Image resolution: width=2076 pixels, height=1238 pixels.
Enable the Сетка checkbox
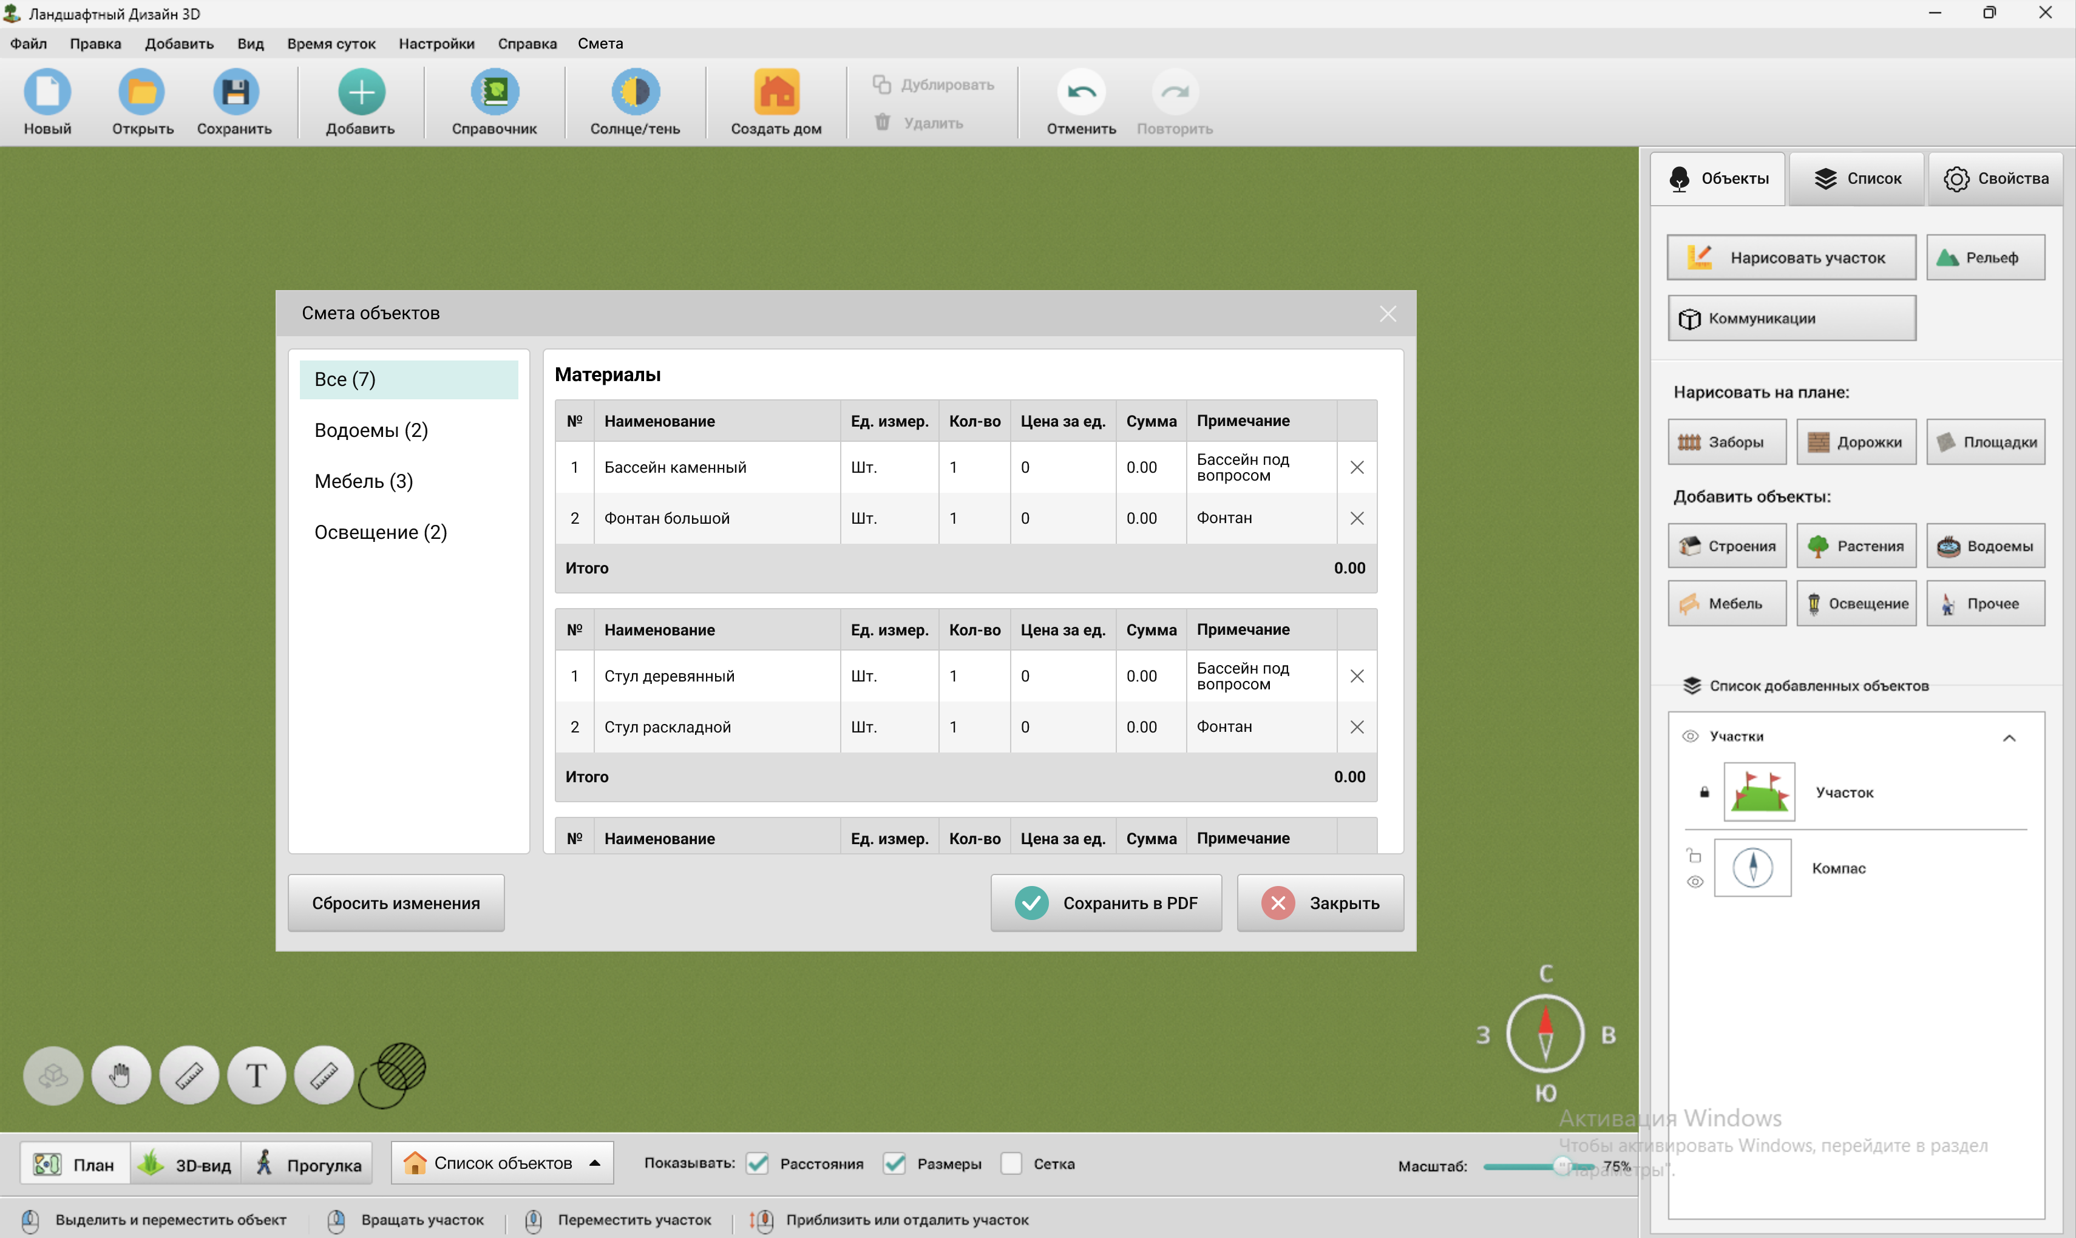1011,1164
